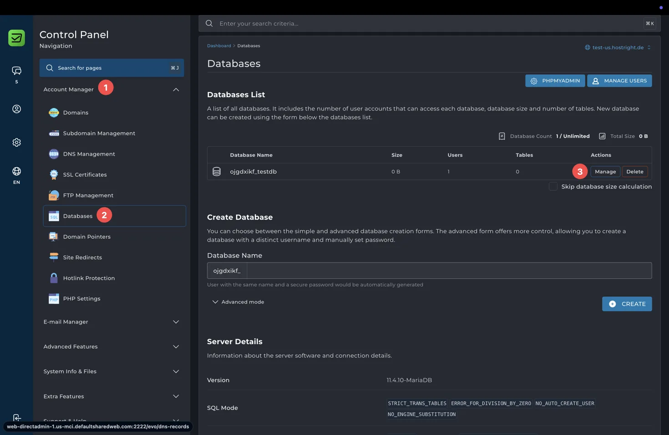The image size is (669, 435).
Task: Expand the E-mail Manager section
Action: [x=176, y=322]
